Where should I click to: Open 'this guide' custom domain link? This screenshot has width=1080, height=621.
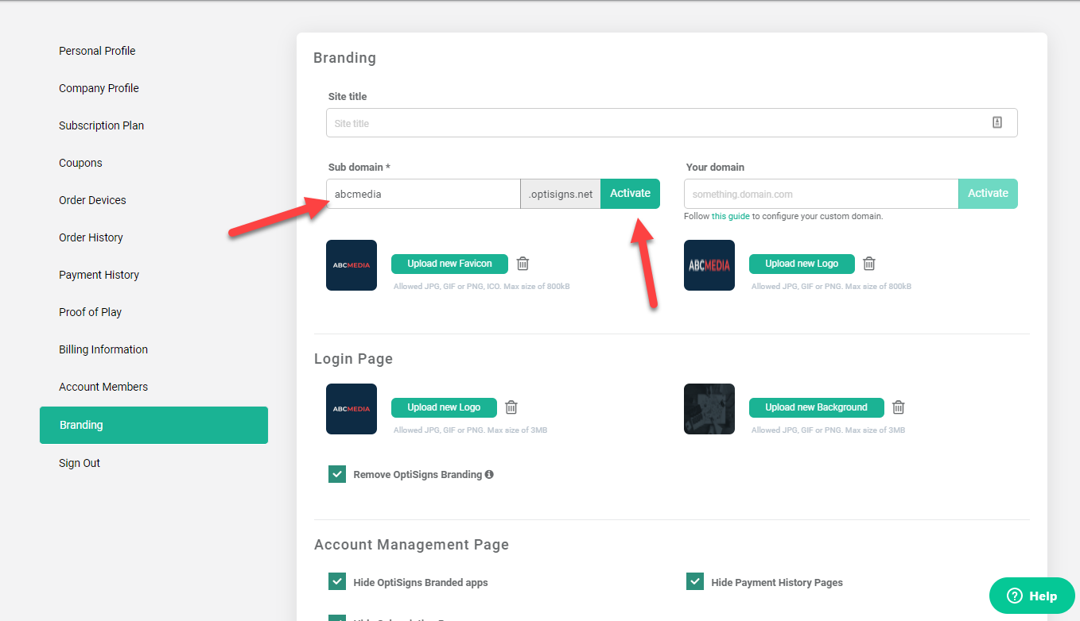click(x=730, y=216)
